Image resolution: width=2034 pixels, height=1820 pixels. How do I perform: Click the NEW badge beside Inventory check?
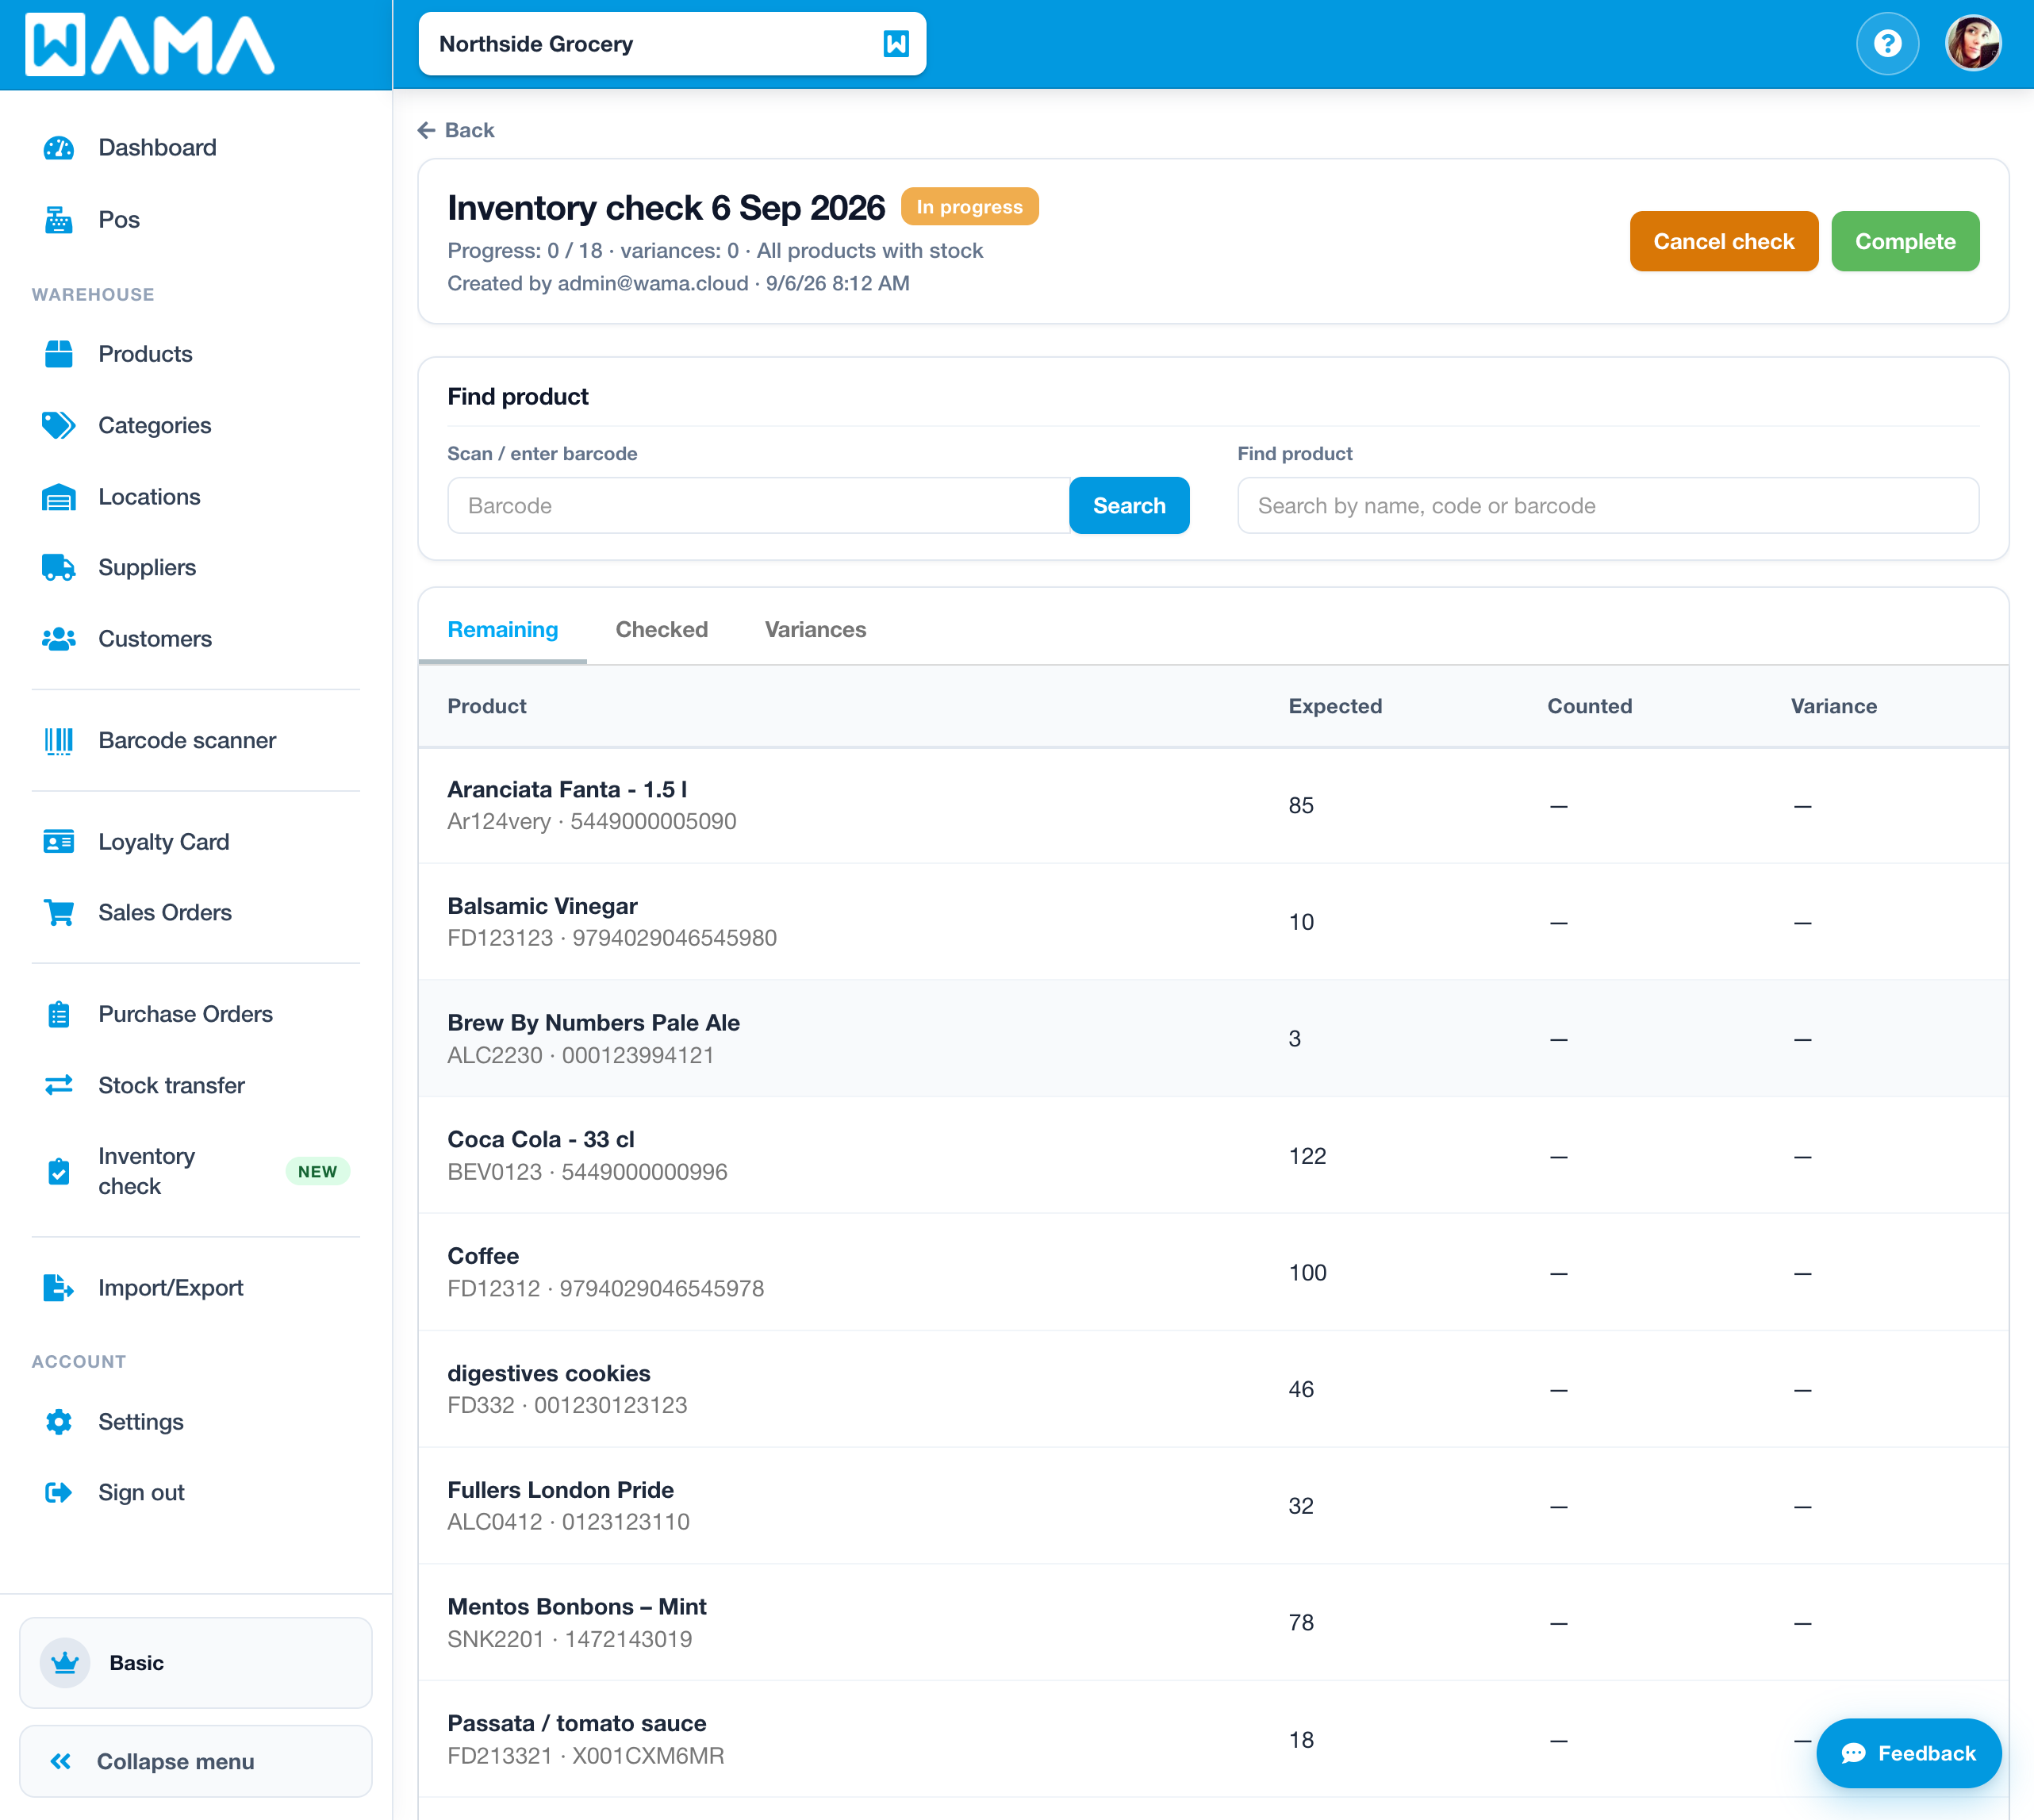click(x=318, y=1172)
